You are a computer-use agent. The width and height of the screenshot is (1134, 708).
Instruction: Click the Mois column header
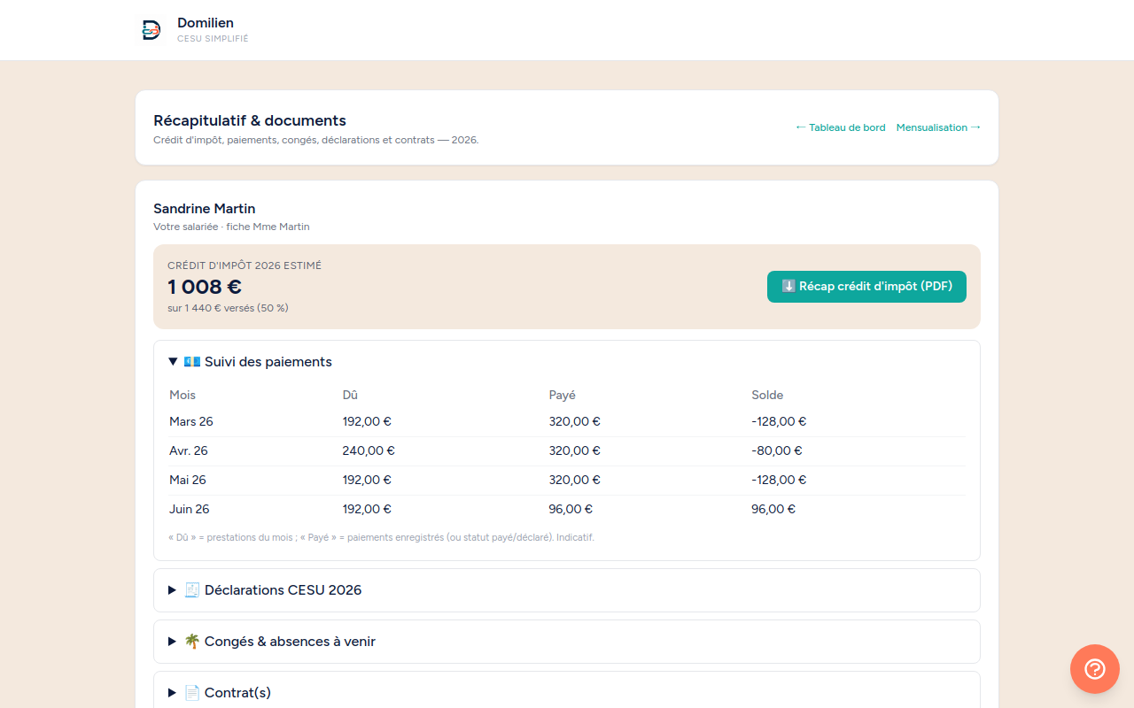tap(183, 395)
